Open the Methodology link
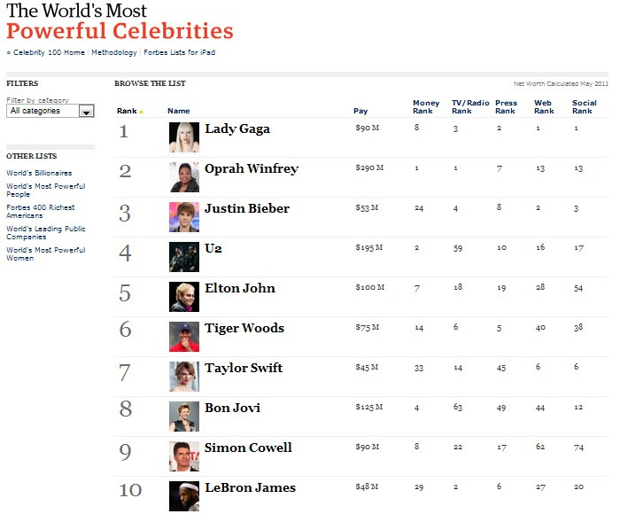Viewport: 628px width, 514px height. [114, 52]
